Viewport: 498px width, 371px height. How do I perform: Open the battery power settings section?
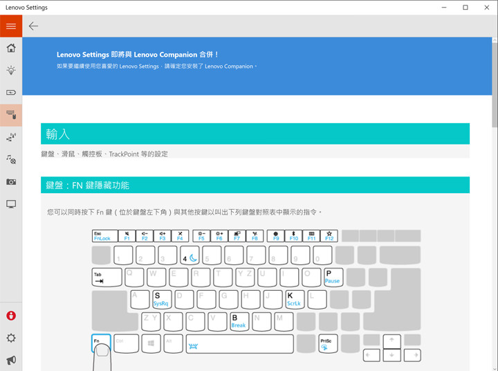11,92
